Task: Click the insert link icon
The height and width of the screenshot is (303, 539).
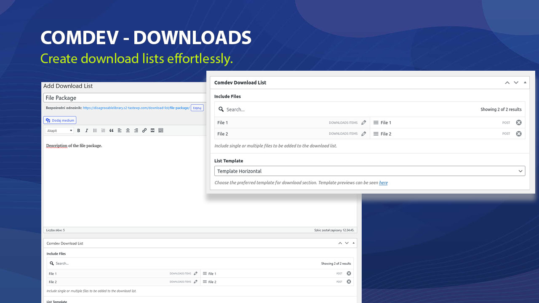Action: click(x=144, y=130)
